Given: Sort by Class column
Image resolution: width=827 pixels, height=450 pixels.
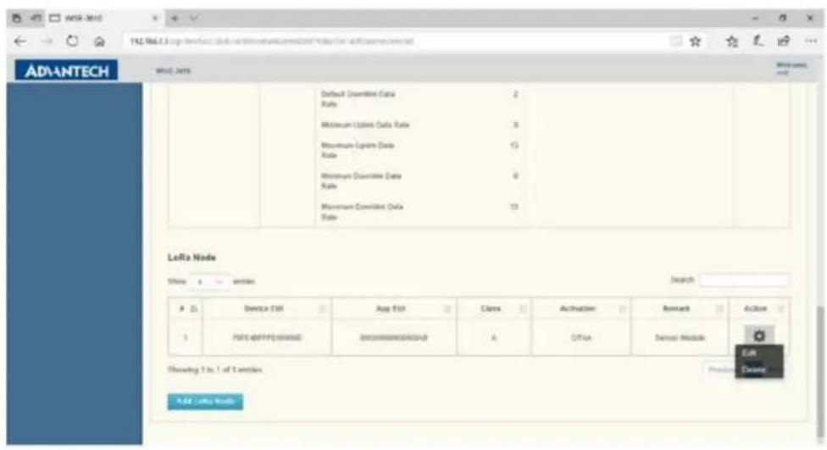Looking at the screenshot, I should point(494,308).
